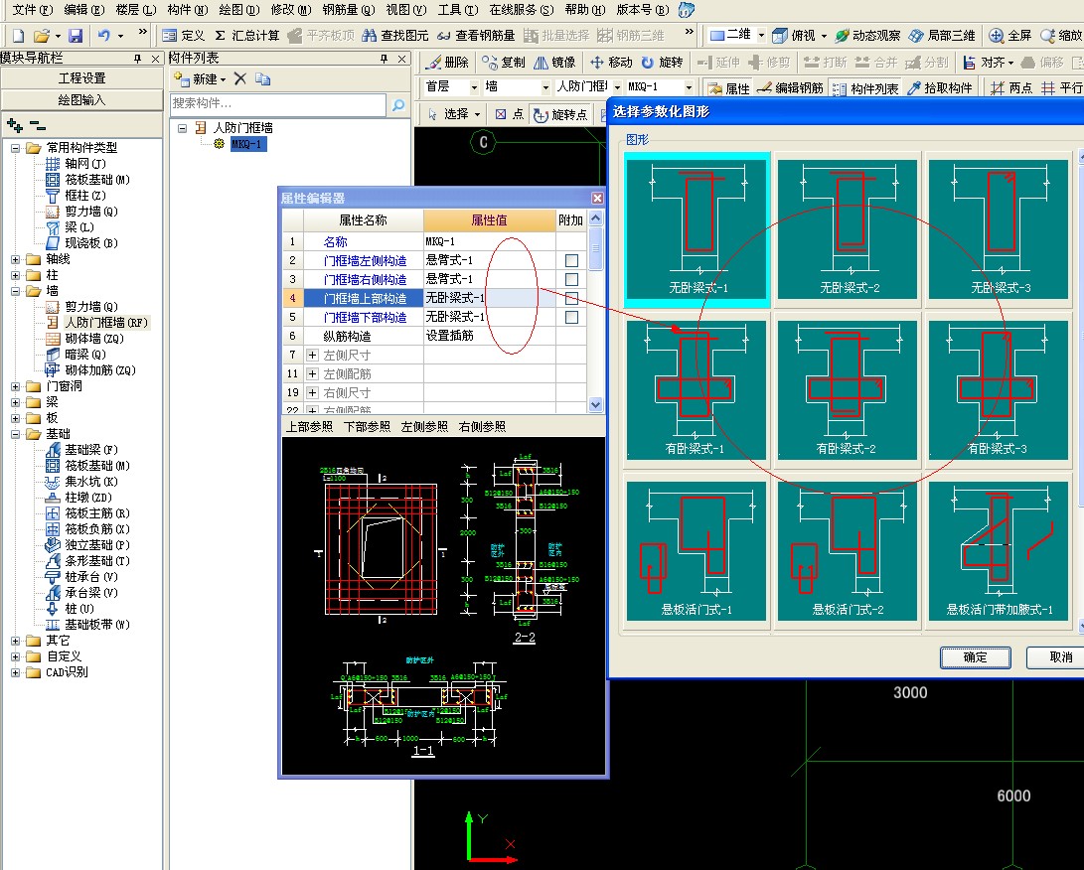Click the Save diskette icon

[x=77, y=35]
